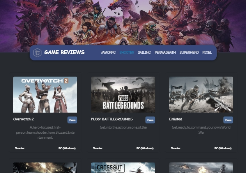Open the Overwatch 2 cover image

[45, 95]
